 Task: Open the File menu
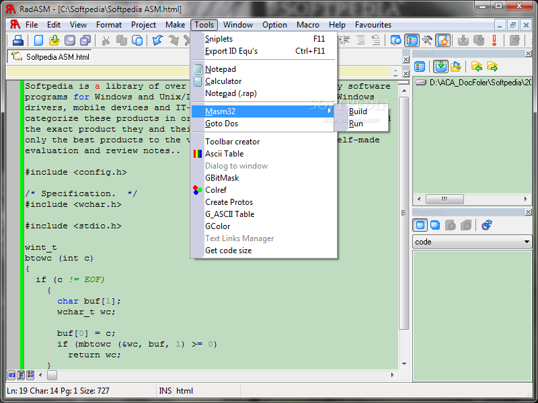(32, 25)
